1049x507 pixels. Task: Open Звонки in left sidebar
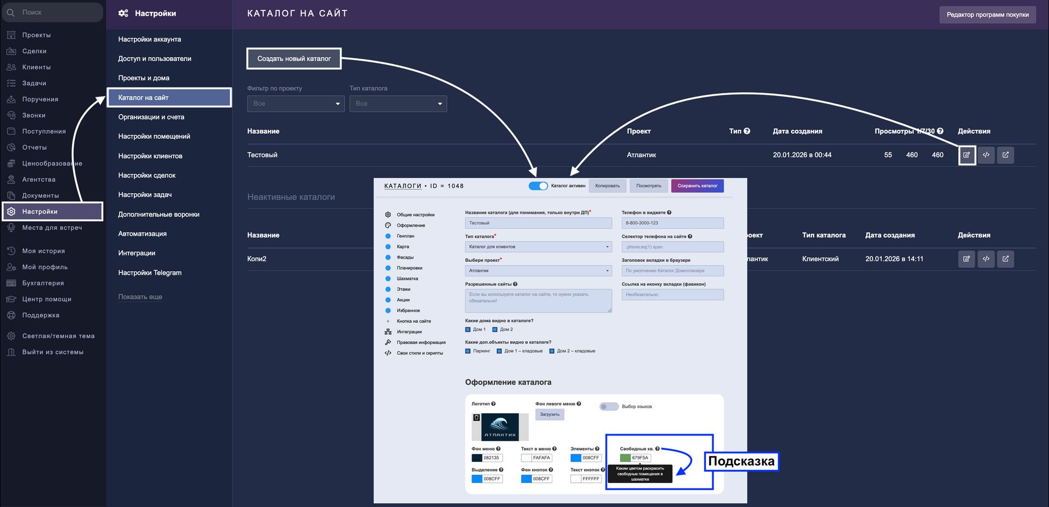click(33, 115)
